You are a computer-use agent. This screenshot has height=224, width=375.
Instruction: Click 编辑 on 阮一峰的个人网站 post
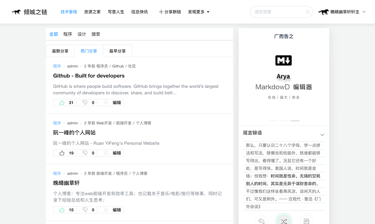(x=117, y=153)
